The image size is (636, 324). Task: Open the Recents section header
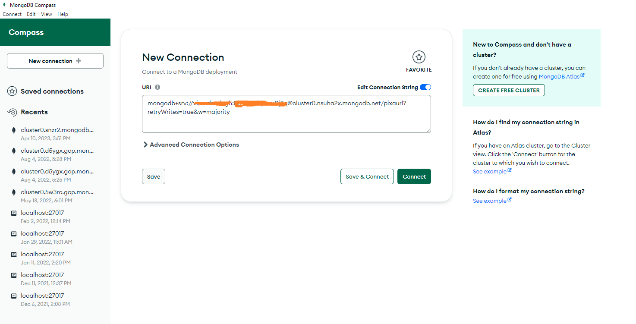pyautogui.click(x=34, y=112)
